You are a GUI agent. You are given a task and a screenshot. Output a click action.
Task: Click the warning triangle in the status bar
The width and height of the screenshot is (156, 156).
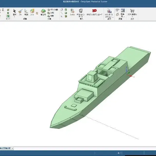[x=119, y=153]
